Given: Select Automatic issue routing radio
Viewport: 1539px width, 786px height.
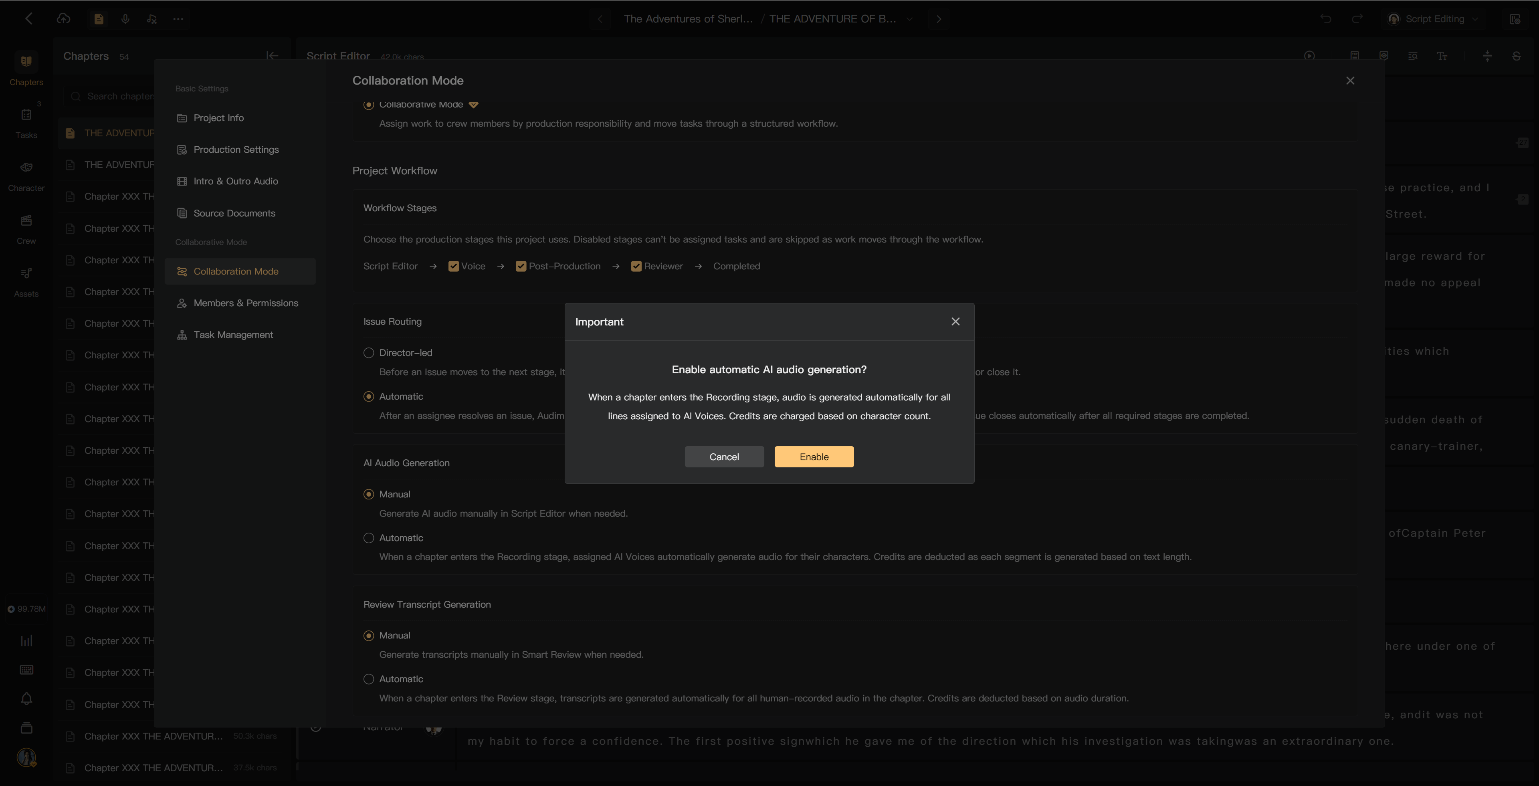Looking at the screenshot, I should pos(369,396).
